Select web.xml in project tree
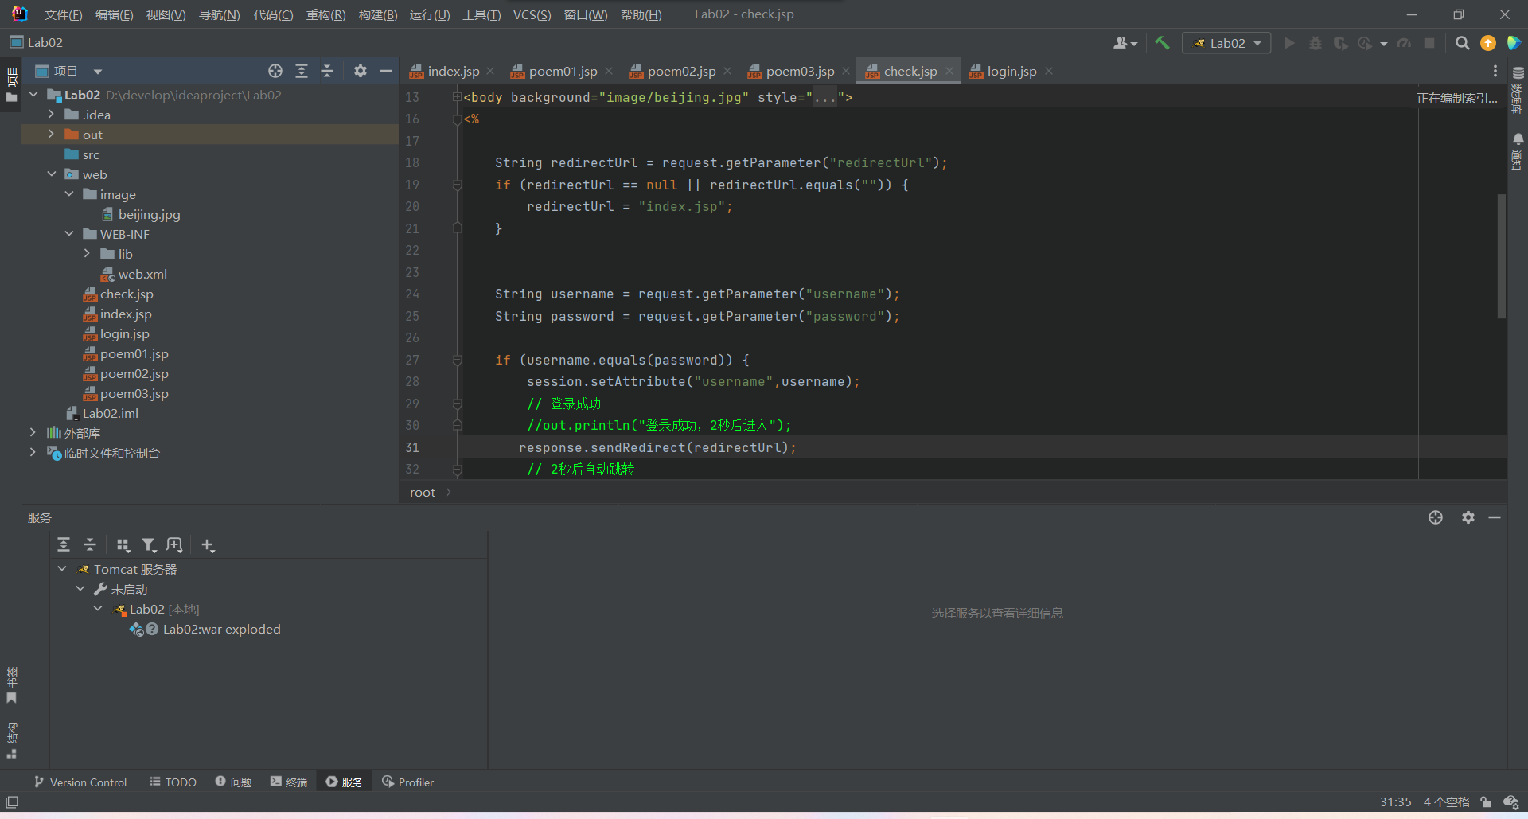 click(x=142, y=274)
